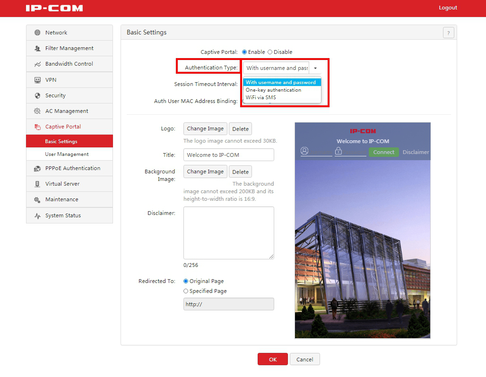Open Virtual Server menu
Screen dimensions: 486x377
69,184
